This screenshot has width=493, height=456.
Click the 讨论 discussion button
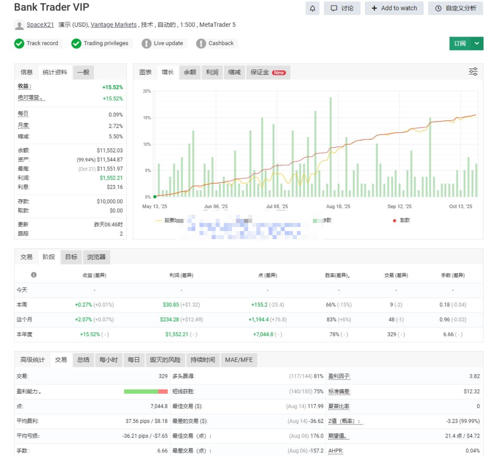point(342,8)
